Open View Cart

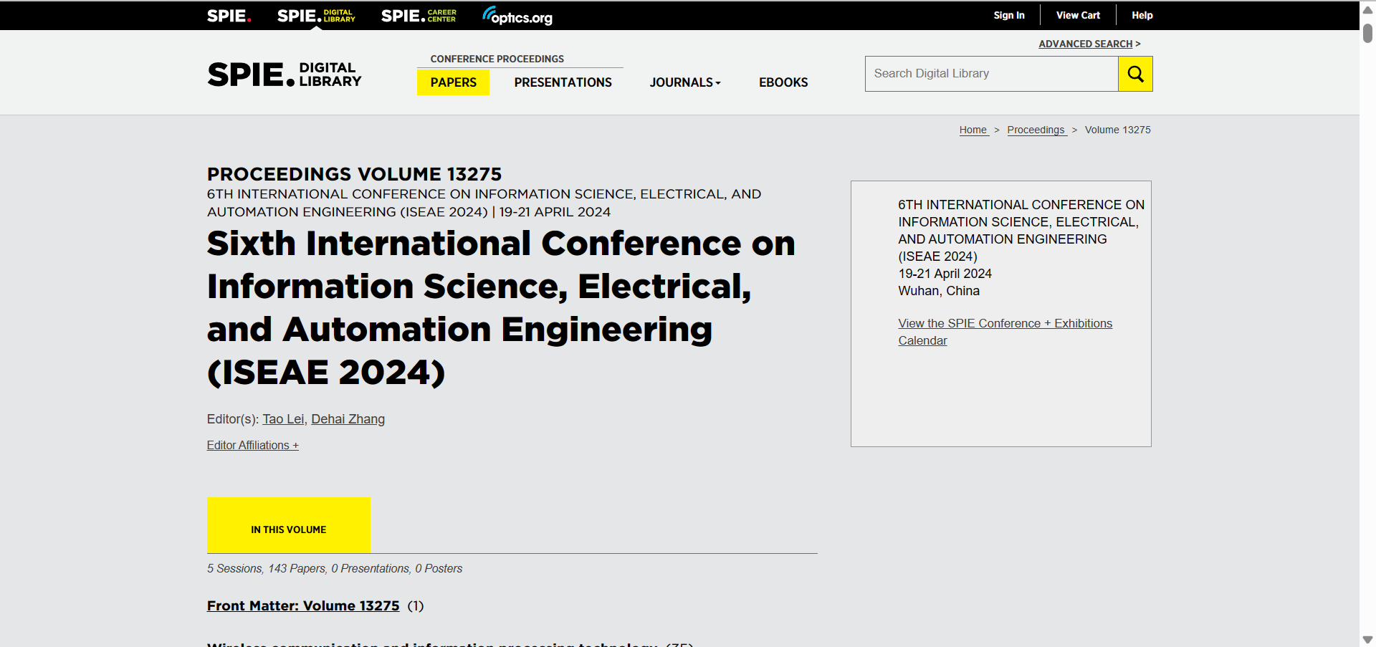point(1078,15)
